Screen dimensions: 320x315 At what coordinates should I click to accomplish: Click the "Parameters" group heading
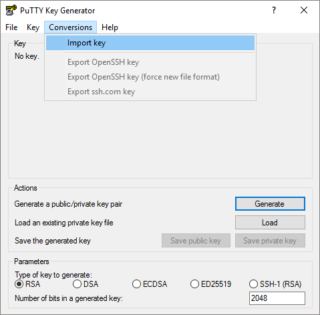point(31,261)
